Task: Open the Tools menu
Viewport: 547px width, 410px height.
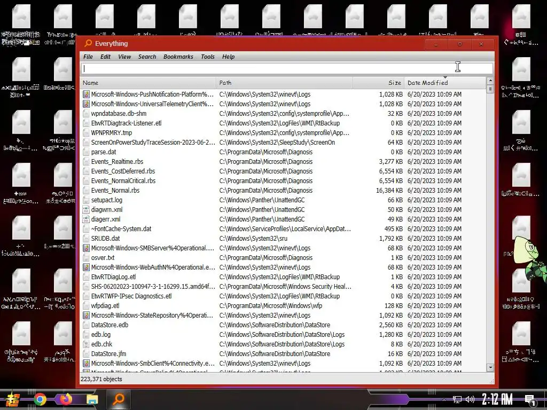Action: coord(208,57)
